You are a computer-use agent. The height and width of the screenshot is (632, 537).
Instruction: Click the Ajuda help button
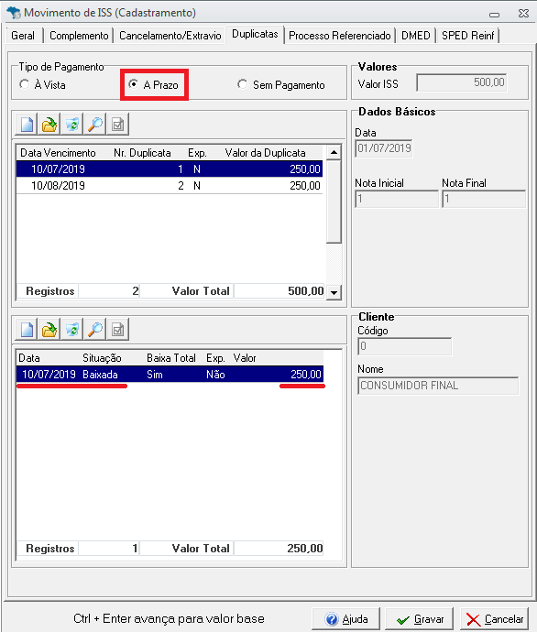click(x=345, y=619)
